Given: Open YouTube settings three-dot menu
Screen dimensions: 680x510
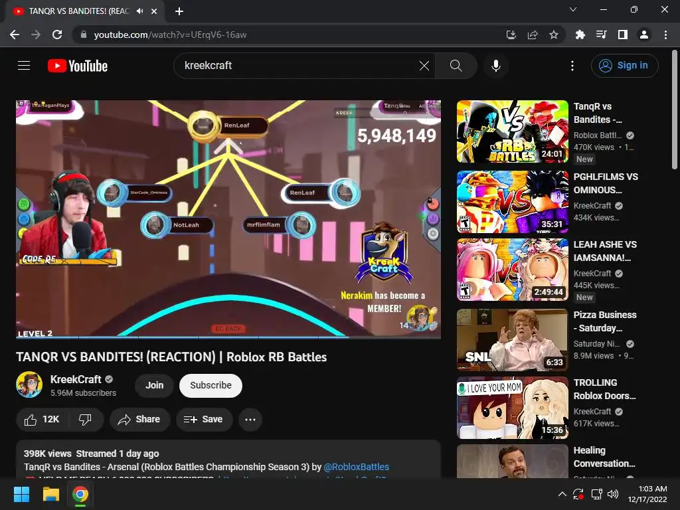Looking at the screenshot, I should click(572, 66).
